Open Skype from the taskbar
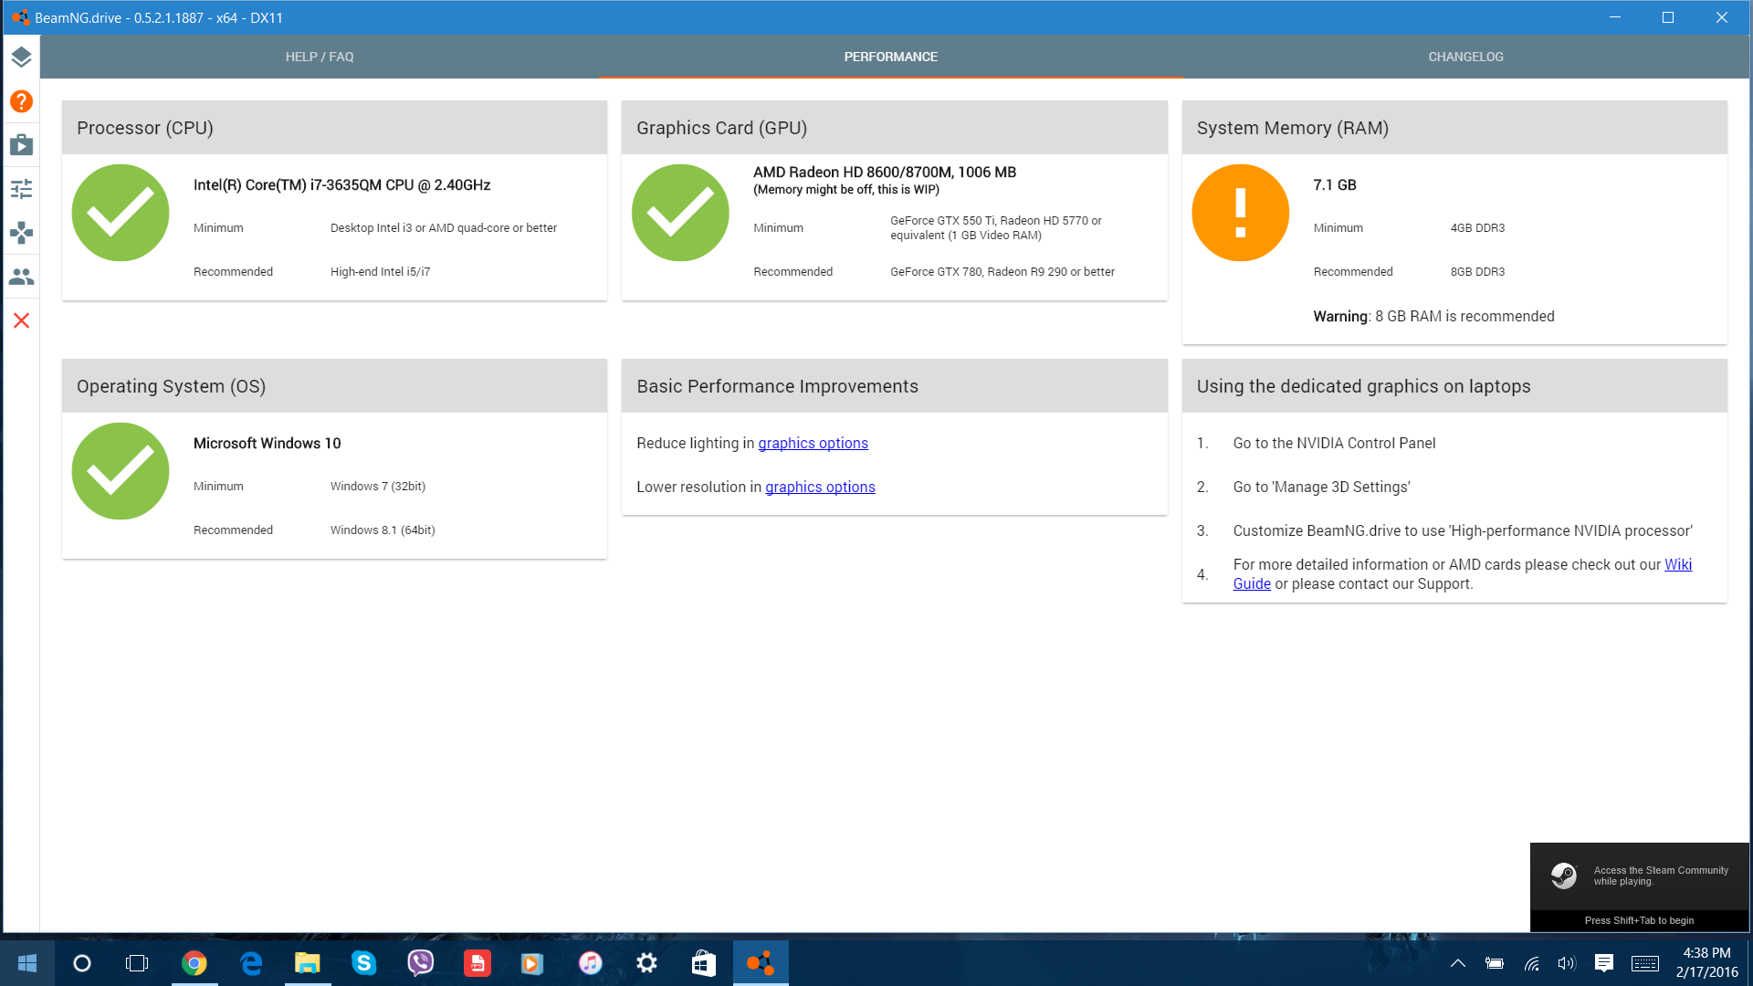1753x986 pixels. point(363,963)
